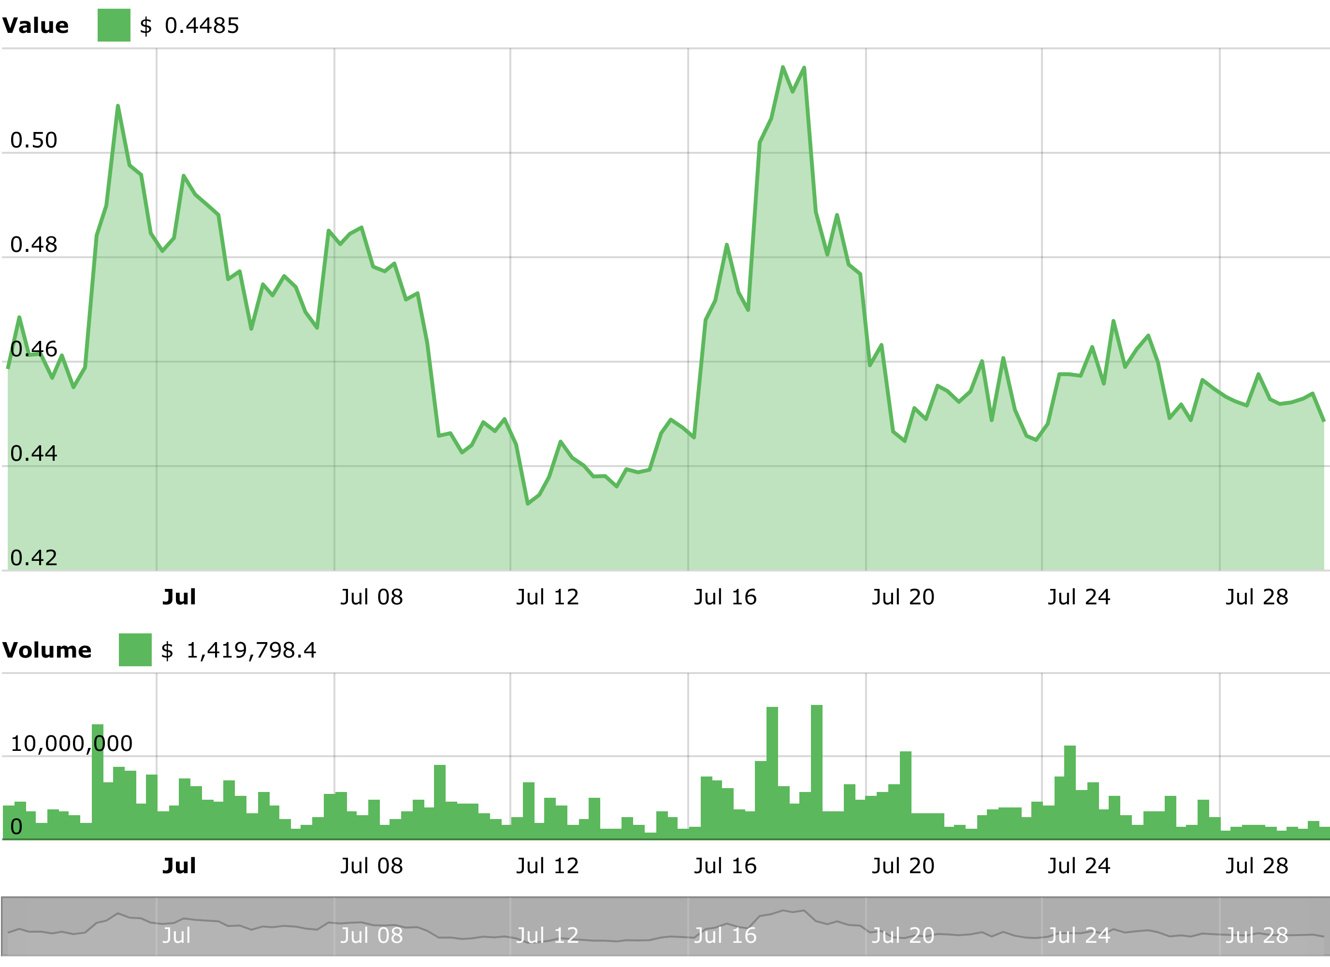Click the Jul 08 area in the gray navigator

(x=372, y=935)
